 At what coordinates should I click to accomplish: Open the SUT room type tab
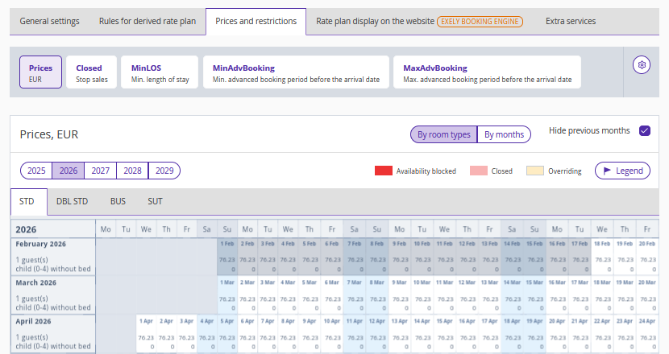pos(156,201)
